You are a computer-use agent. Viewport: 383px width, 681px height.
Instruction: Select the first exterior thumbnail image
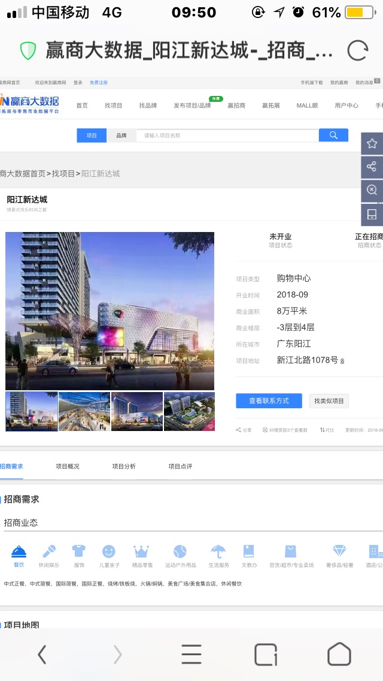[32, 411]
